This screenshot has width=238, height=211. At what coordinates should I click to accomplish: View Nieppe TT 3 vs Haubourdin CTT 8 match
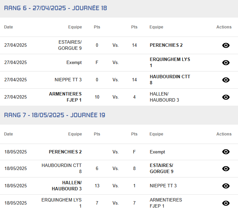(226, 80)
